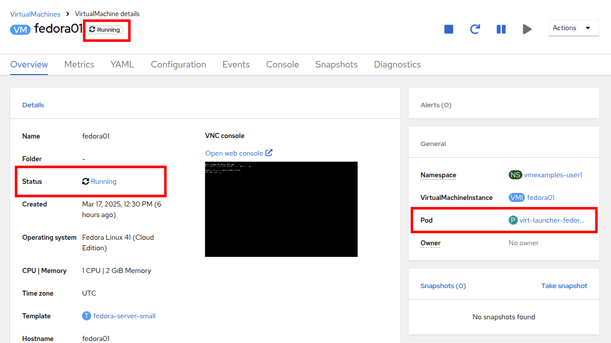
Task: Click the external link icon beside Open web console
Action: 269,153
